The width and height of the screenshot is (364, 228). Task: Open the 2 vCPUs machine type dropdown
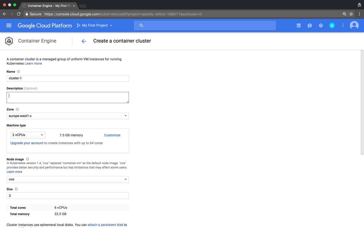(x=28, y=135)
